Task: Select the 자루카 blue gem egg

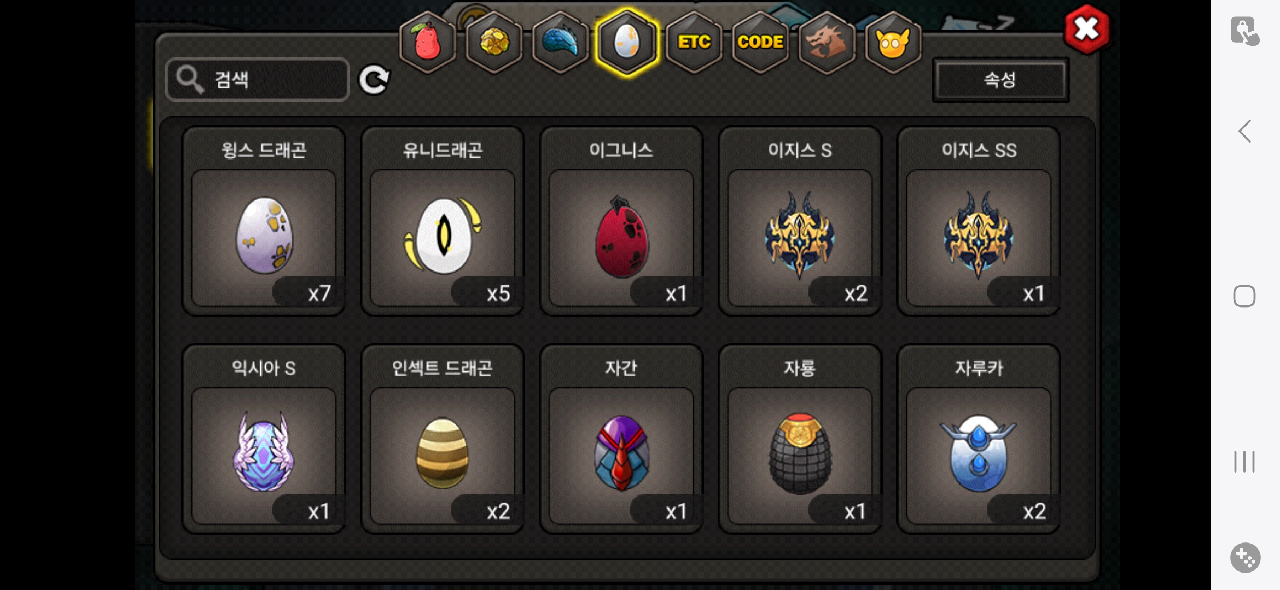Action: pyautogui.click(x=979, y=439)
